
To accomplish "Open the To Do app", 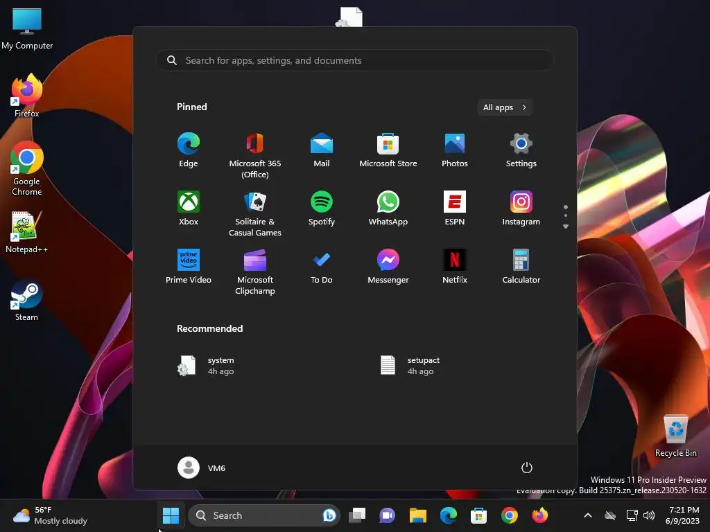I will (x=322, y=267).
